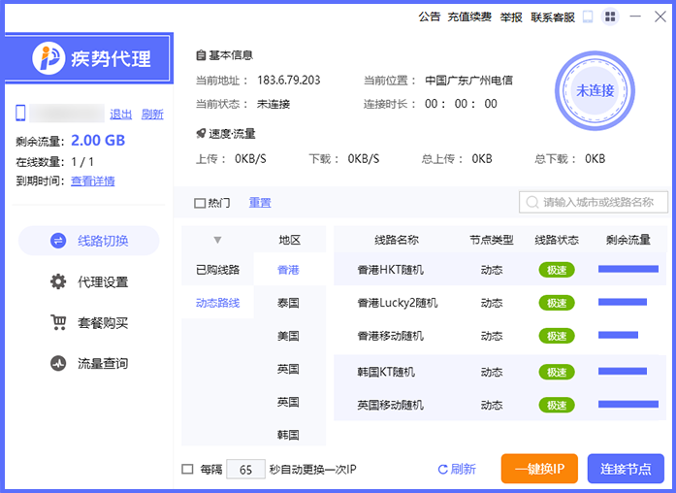Screen dimensions: 676x493
Task: Open 套餐购买 shopping cart icon
Action: click(x=58, y=323)
